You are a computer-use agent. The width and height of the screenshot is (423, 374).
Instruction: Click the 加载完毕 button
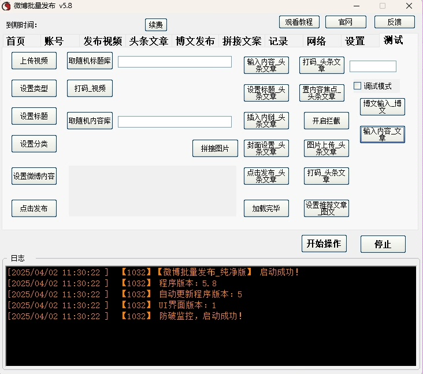click(266, 208)
